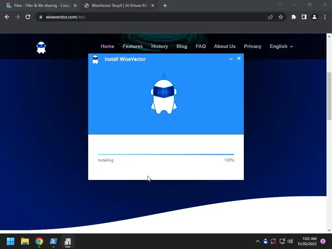
Task: Click the browser forward arrow
Action: click(18, 17)
